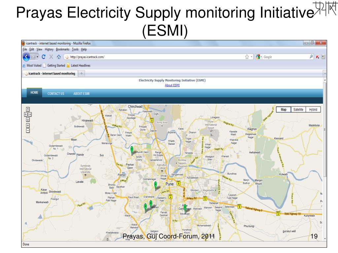Open the CONTACT US page
Screen dimensions: 338x253
coord(56,94)
